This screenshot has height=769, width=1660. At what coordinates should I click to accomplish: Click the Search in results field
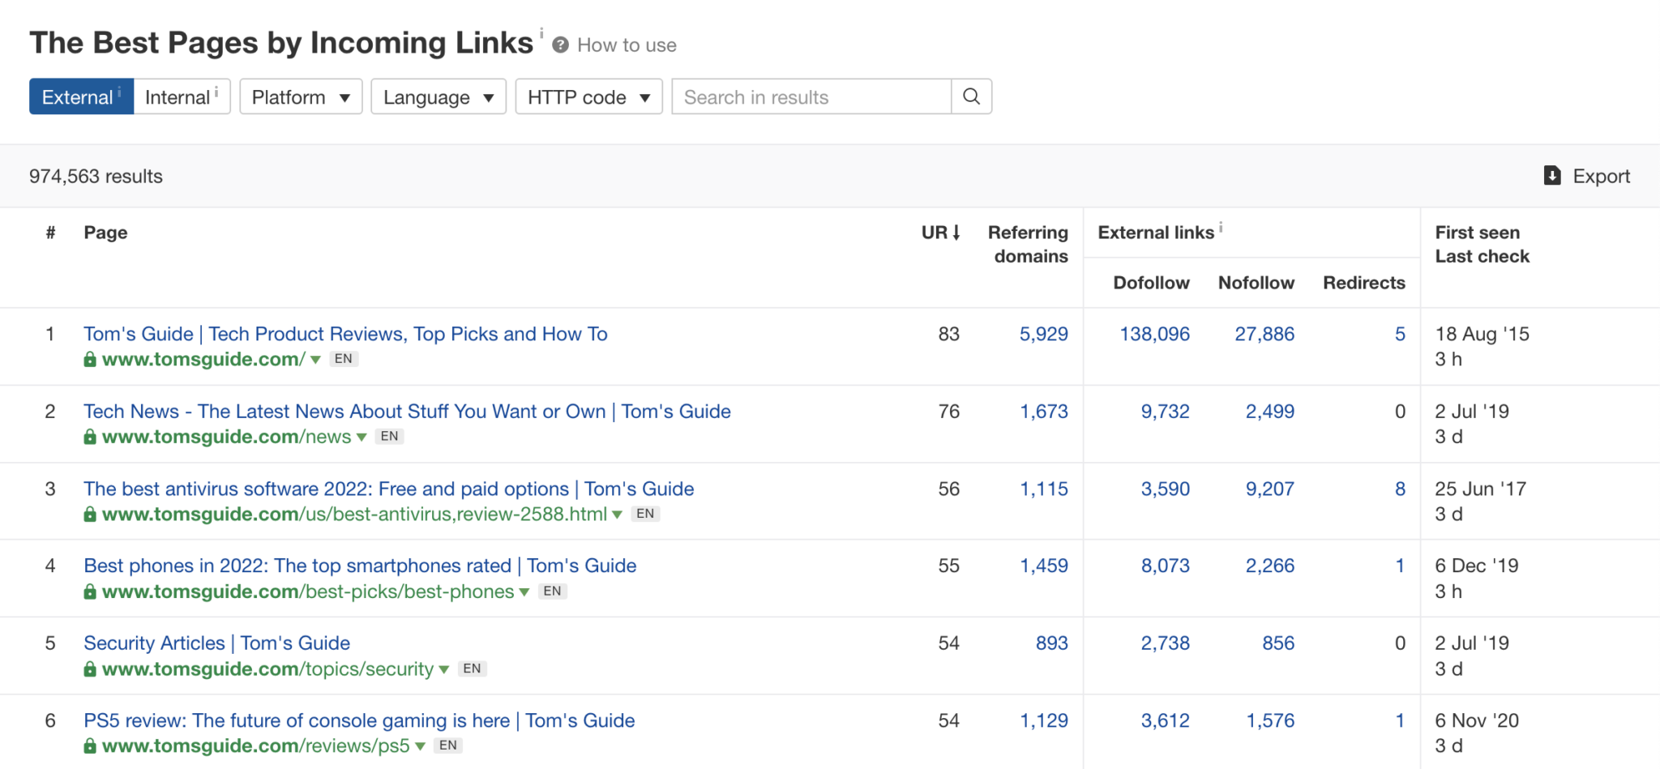click(811, 96)
